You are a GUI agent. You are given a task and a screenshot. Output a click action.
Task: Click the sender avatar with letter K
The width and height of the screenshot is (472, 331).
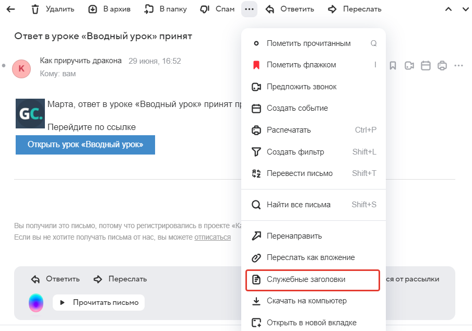[x=21, y=68]
